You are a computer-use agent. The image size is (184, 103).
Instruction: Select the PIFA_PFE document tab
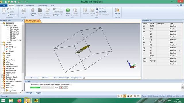point(32,21)
